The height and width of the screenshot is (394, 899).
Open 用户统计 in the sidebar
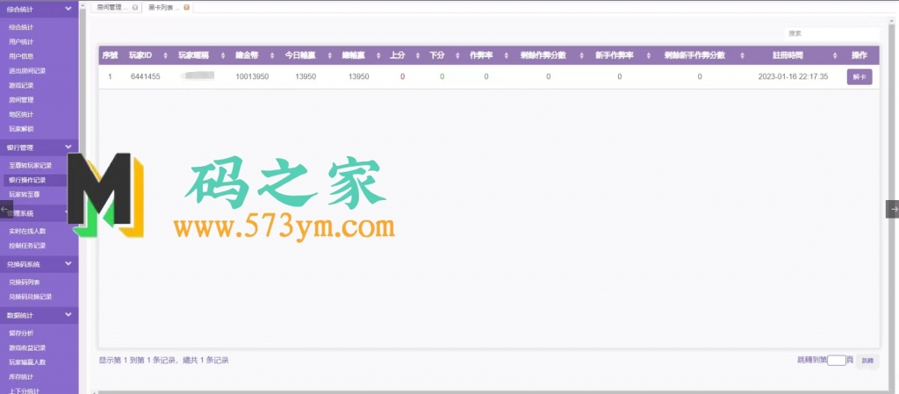click(21, 42)
